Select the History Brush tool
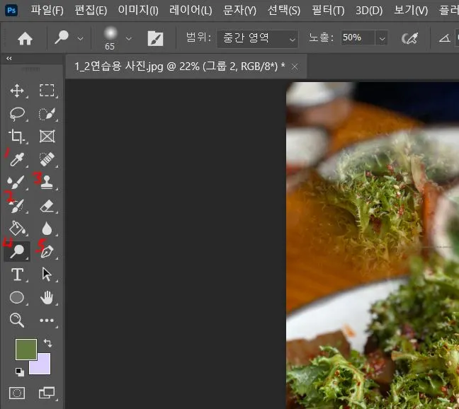The width and height of the screenshot is (459, 409). tap(17, 206)
